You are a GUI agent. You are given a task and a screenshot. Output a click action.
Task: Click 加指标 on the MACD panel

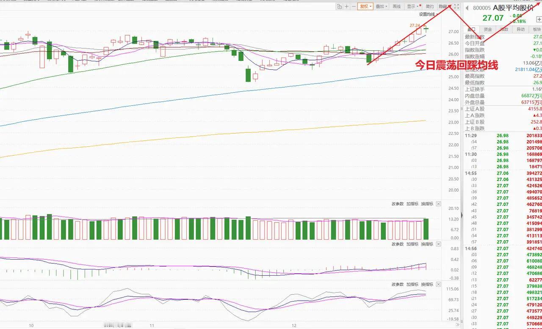click(412, 244)
